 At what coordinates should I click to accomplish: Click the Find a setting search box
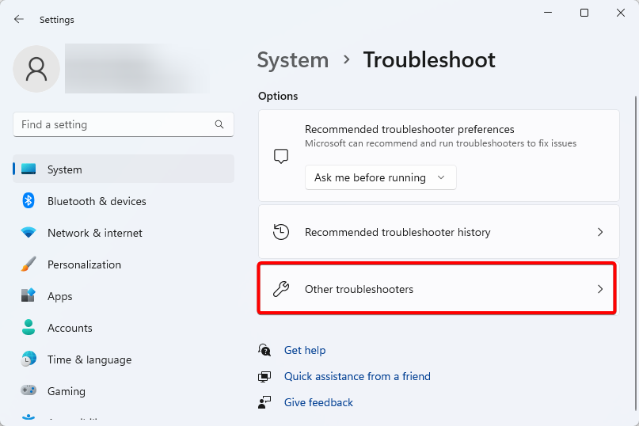115,124
